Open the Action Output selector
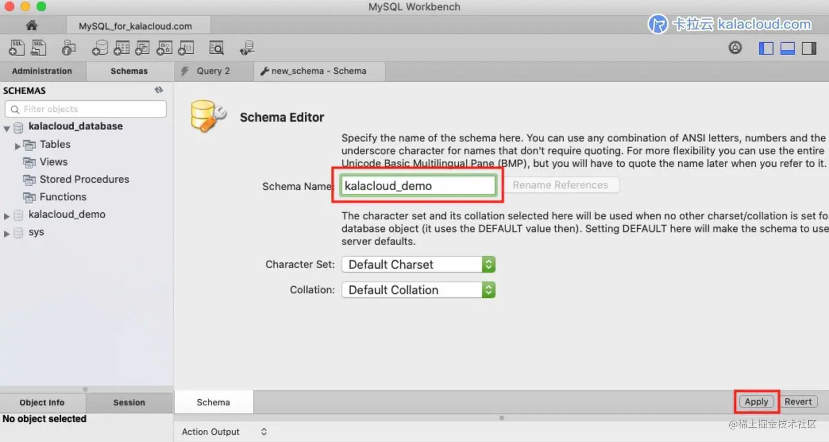This screenshot has height=442, width=829. pyautogui.click(x=224, y=432)
